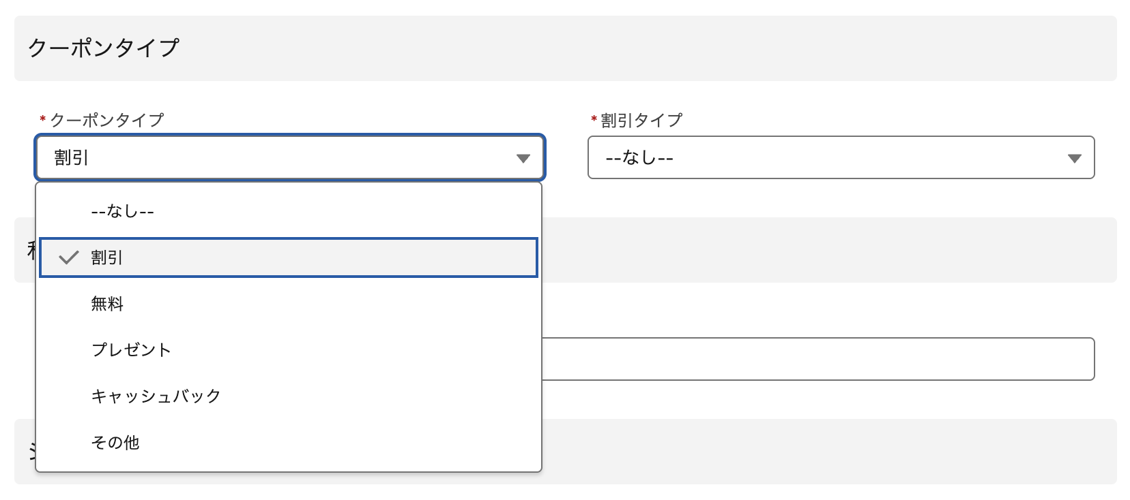This screenshot has height=500, width=1130.
Task: Click the 割引 value text in the combobox
Action: [72, 158]
